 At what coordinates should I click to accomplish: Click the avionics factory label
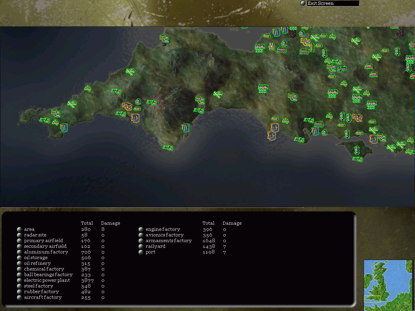[x=165, y=235]
